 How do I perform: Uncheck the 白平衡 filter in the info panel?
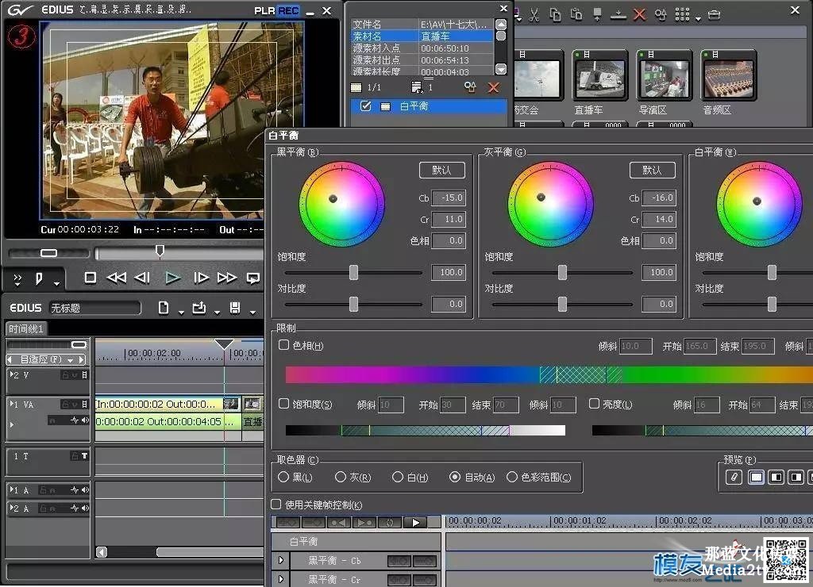tap(365, 106)
